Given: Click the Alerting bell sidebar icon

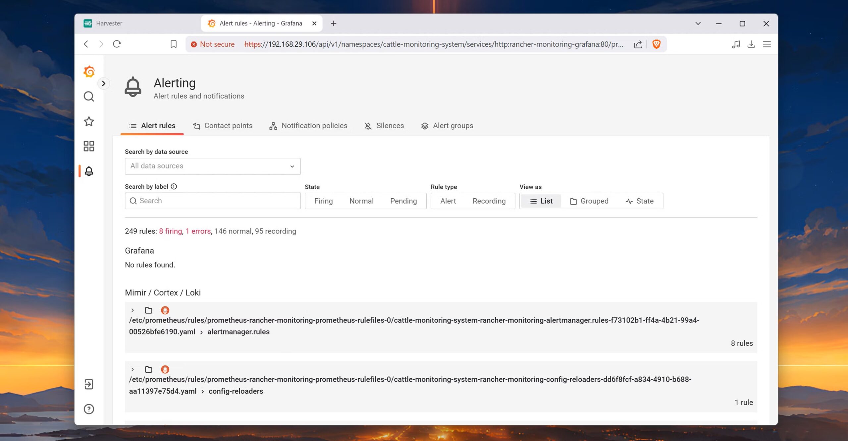Looking at the screenshot, I should 89,171.
